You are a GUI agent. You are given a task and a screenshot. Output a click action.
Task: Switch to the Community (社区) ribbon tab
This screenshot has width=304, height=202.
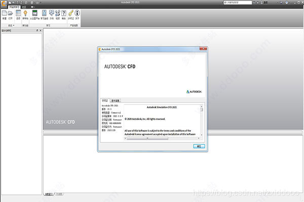pos(24,7)
